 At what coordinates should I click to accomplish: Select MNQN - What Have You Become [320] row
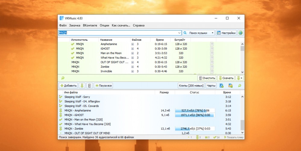coord(149,124)
